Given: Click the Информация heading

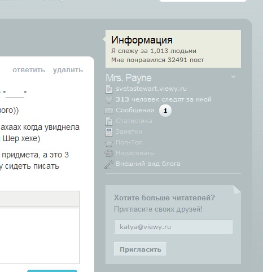Looking at the screenshot, I should tap(142, 40).
